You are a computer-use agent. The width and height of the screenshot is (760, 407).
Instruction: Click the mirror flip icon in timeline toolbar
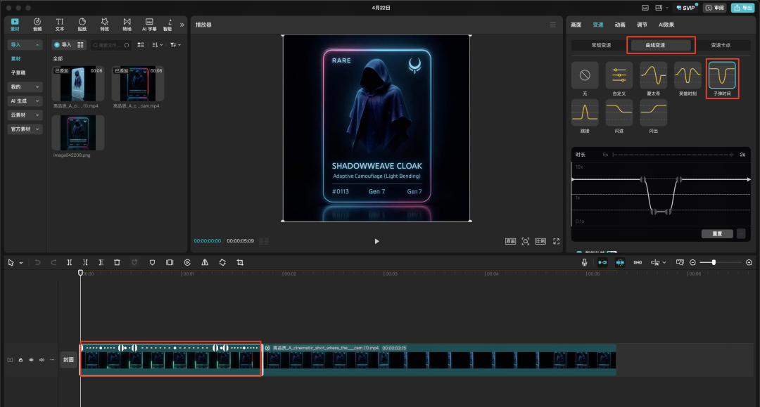[x=205, y=262]
